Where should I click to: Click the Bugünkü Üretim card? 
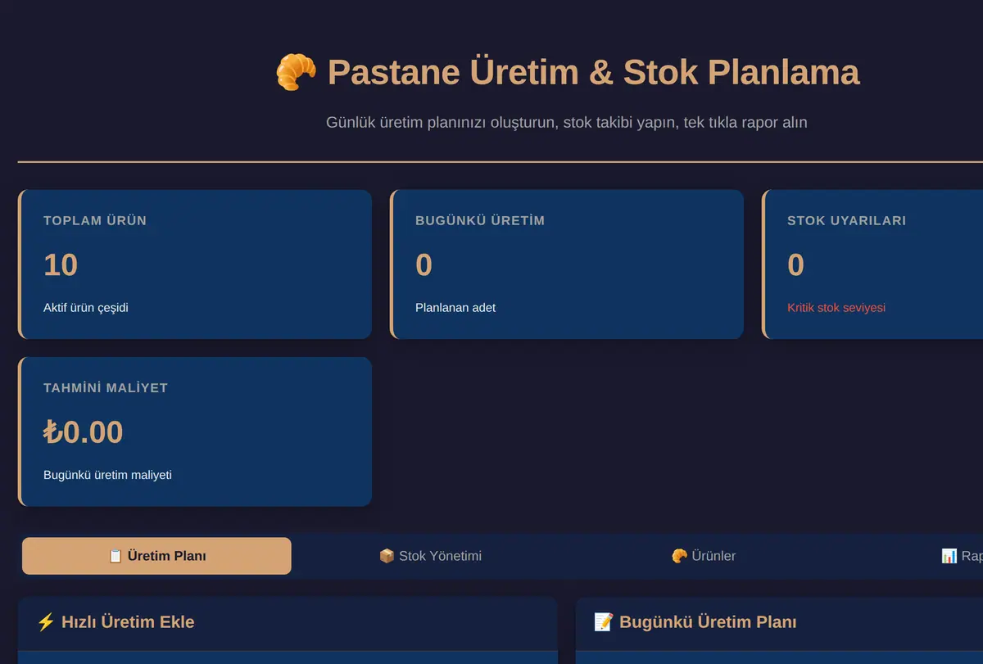[x=567, y=264]
